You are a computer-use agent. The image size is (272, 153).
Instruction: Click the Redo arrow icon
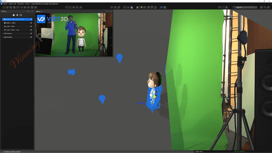tap(223, 7)
